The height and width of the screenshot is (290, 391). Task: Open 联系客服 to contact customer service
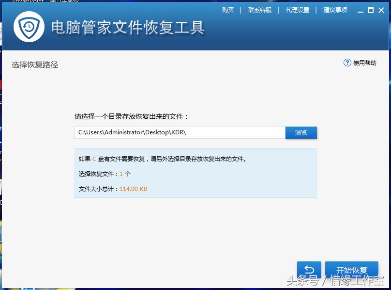[260, 10]
